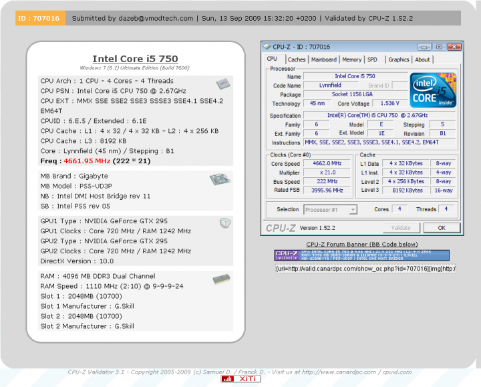The image size is (481, 387).
Task: Click the Specification field text
Action: pyautogui.click(x=379, y=116)
